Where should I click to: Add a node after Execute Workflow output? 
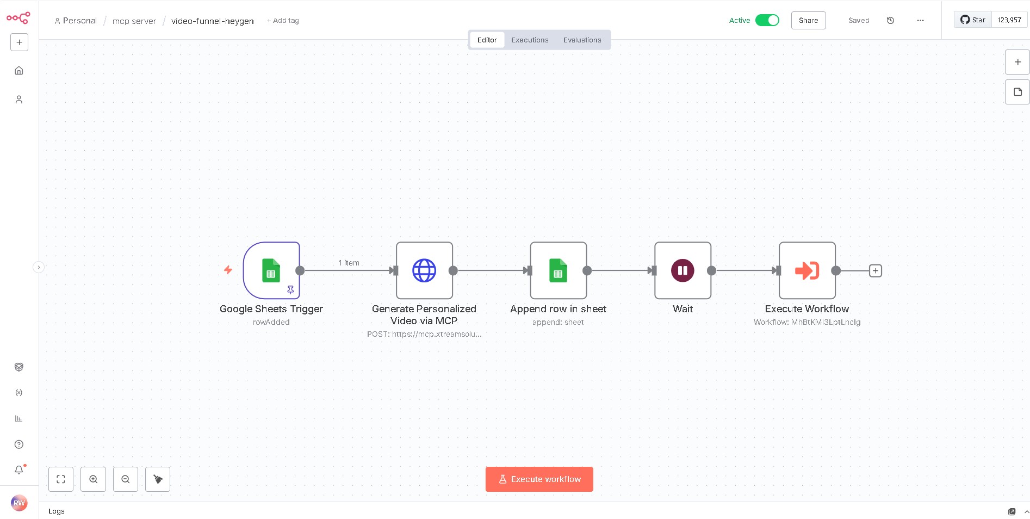876,271
